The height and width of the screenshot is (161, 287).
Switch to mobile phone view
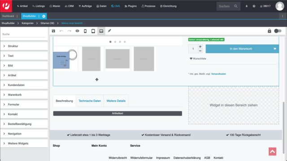point(85,31)
